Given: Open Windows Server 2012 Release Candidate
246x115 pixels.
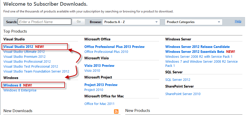Looking at the screenshot, I should [197, 47].
